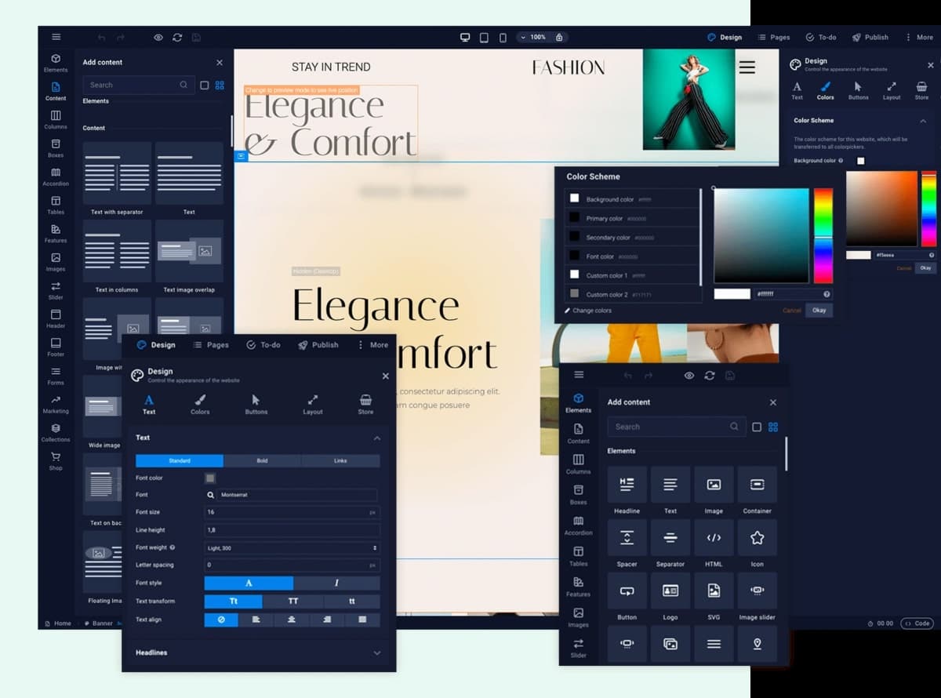Image resolution: width=941 pixels, height=698 pixels.
Task: Open the website preview's hamburger menu beside the photo
Action: pos(747,67)
